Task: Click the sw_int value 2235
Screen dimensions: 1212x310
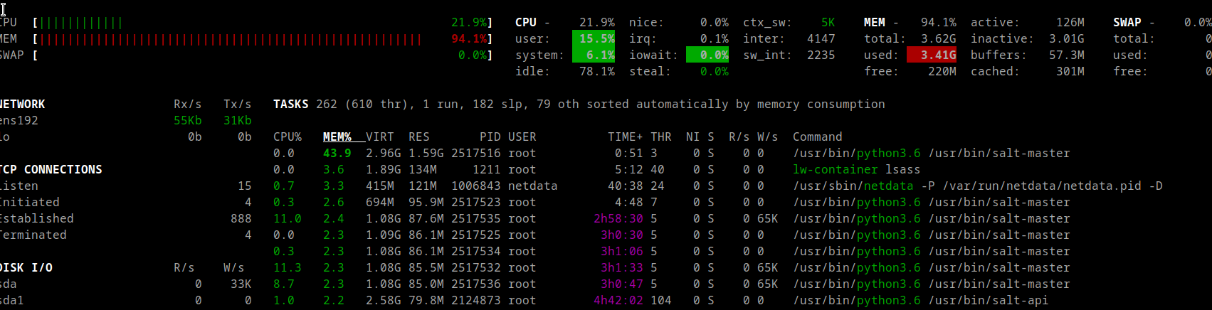Action: click(821, 55)
